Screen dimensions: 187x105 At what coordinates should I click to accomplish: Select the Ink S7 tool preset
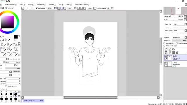[x=9, y=44]
